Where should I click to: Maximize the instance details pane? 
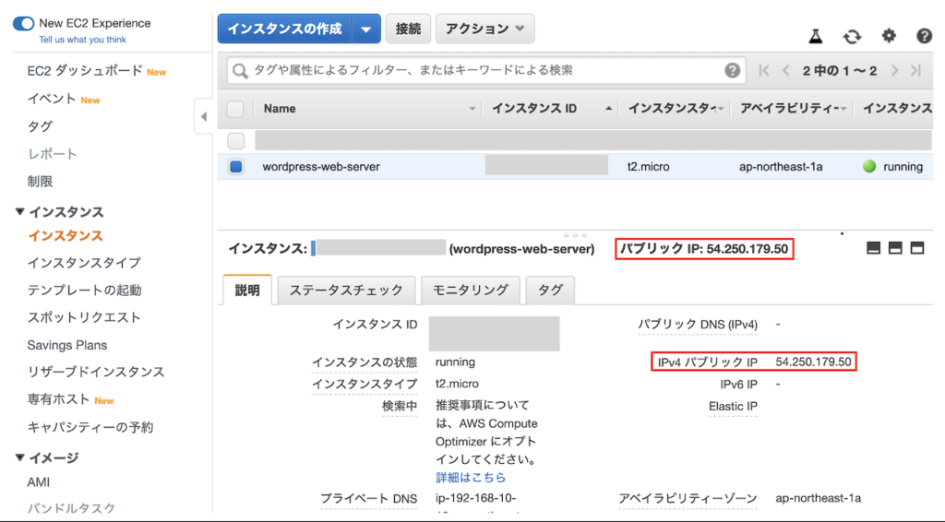coord(916,248)
